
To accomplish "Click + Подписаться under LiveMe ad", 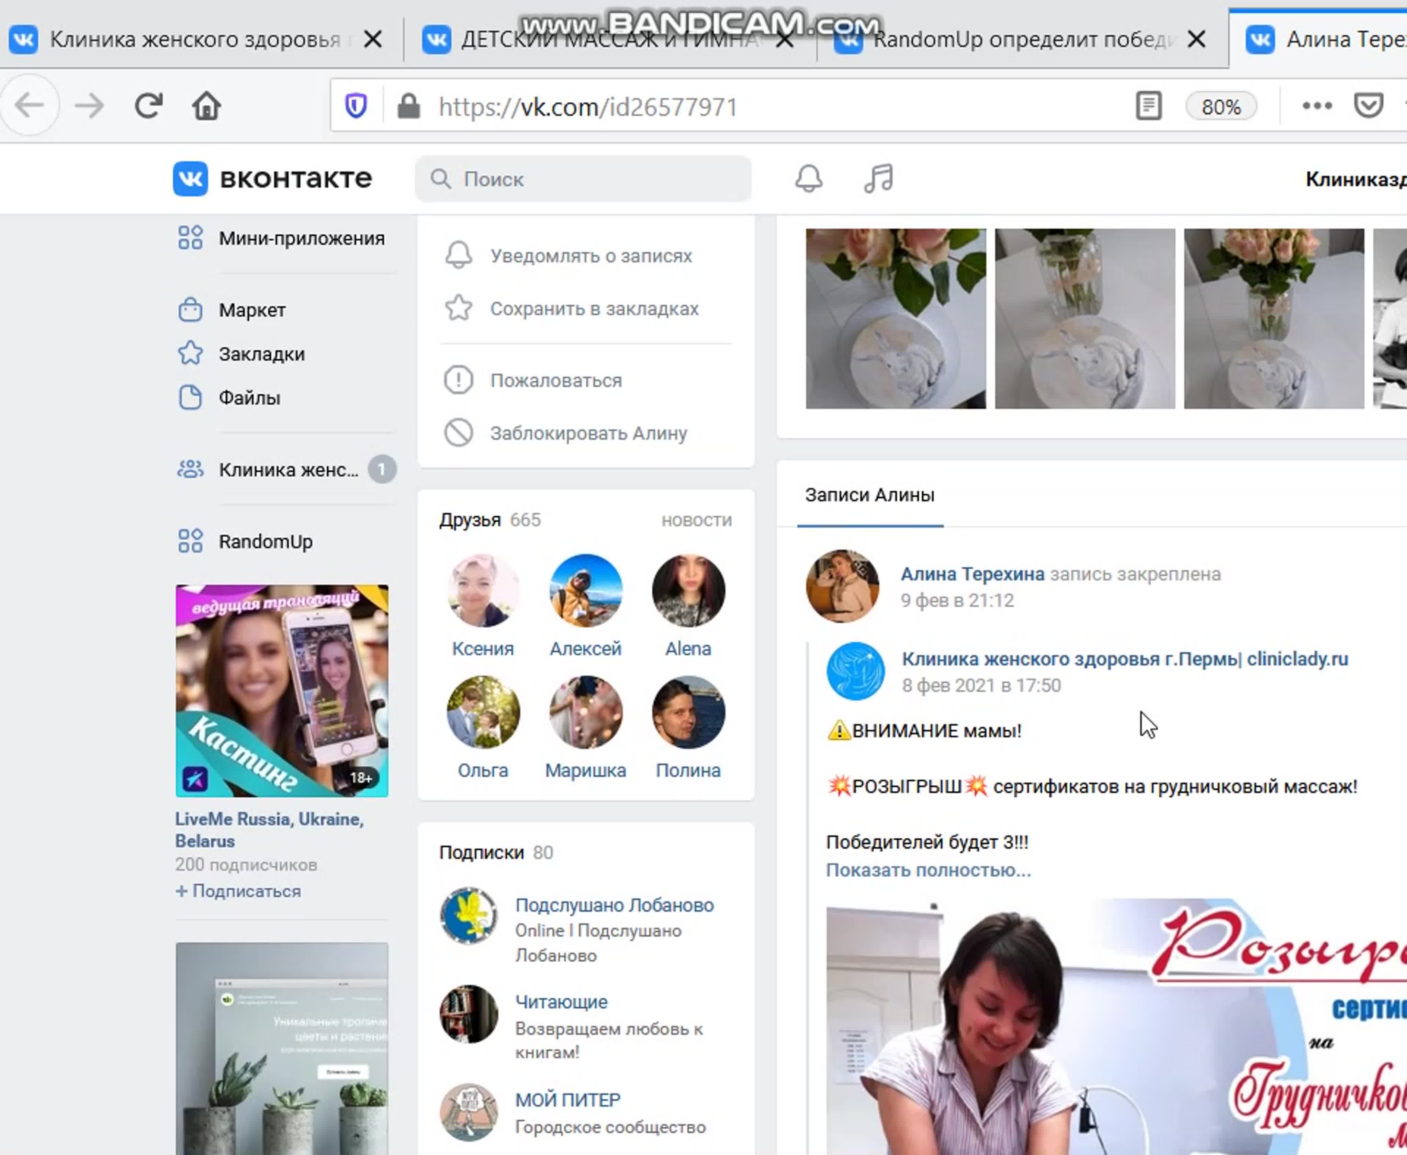I will [x=238, y=891].
